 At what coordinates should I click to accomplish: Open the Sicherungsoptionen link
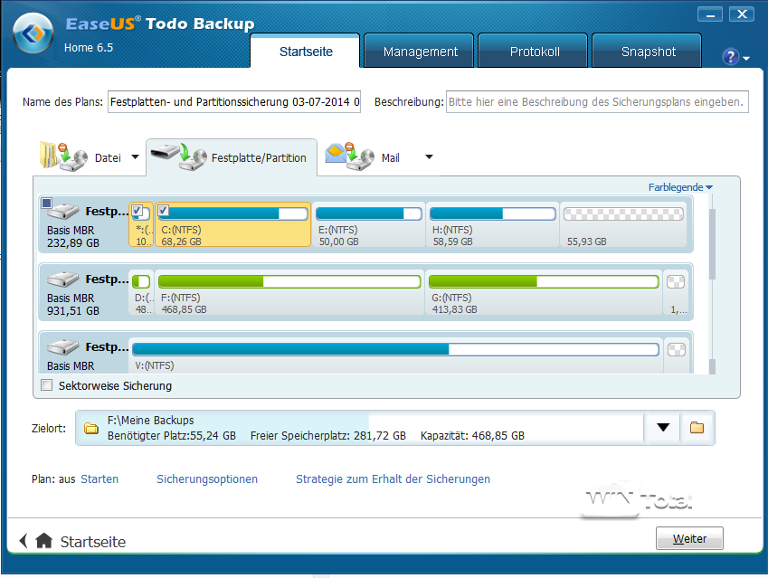tap(207, 479)
